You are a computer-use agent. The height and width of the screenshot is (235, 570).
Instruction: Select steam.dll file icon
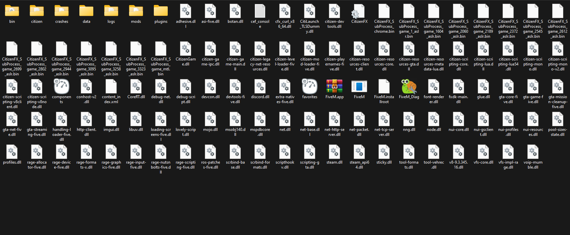point(334,152)
